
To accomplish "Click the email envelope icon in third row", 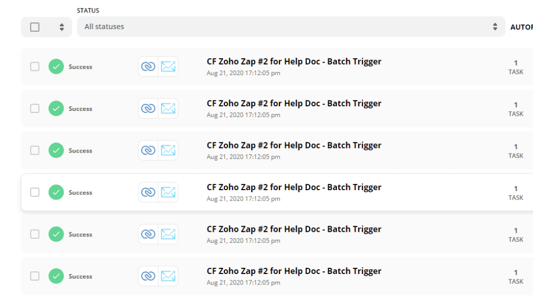I will pyautogui.click(x=168, y=150).
